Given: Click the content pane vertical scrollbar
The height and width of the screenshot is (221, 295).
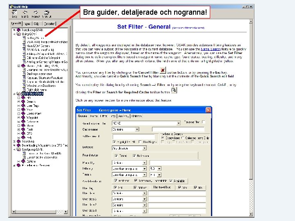Looking at the screenshot, I should coord(251,117).
